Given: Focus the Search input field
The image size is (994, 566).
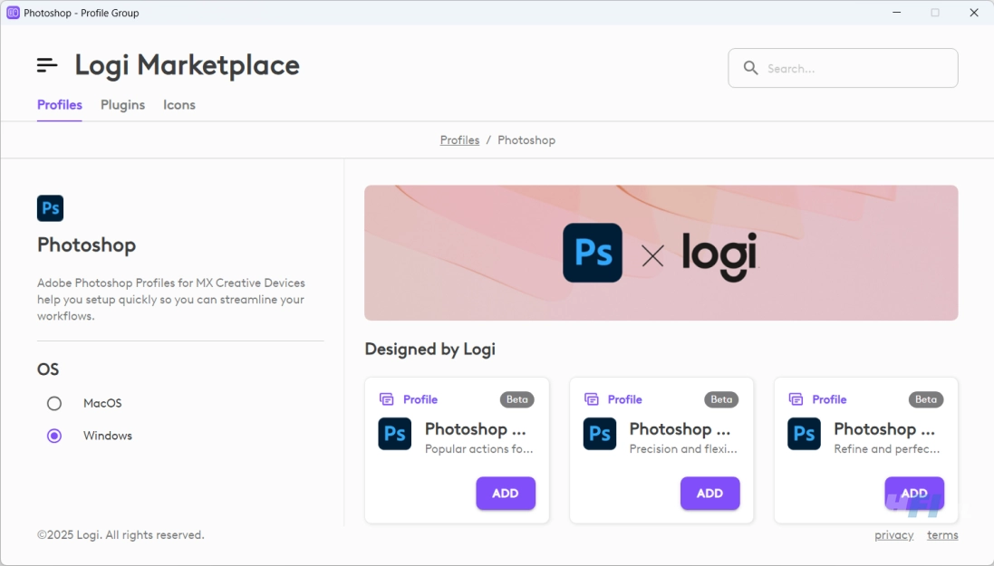Looking at the screenshot, I should tap(843, 68).
